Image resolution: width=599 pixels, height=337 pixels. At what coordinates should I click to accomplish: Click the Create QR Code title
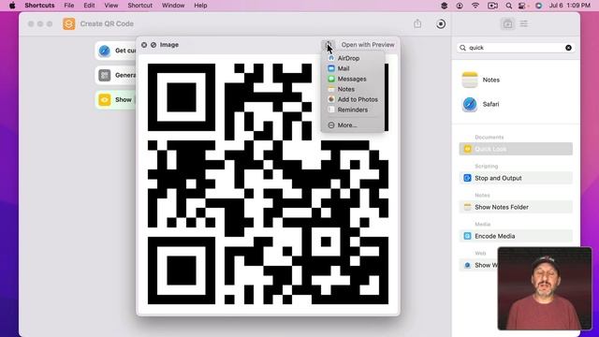coord(107,23)
